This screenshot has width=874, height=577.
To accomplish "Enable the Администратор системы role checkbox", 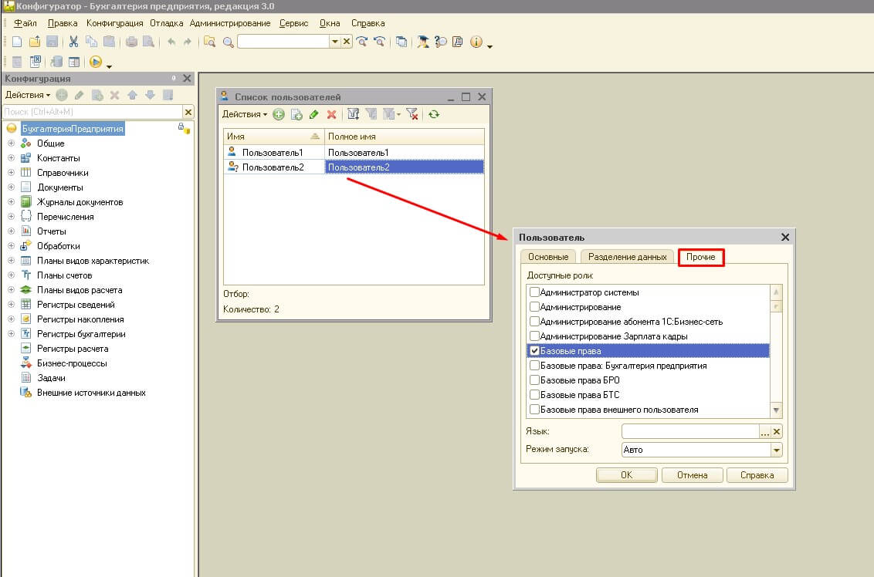I will [534, 292].
